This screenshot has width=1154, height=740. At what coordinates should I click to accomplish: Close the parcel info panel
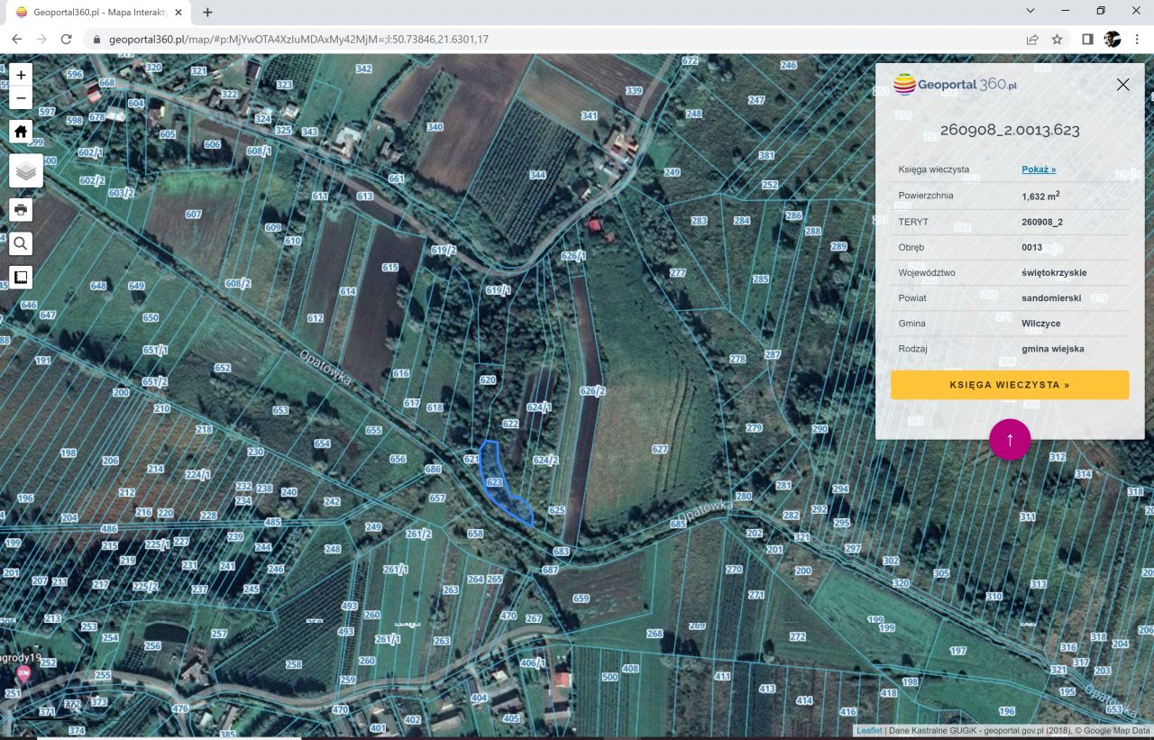(x=1122, y=85)
